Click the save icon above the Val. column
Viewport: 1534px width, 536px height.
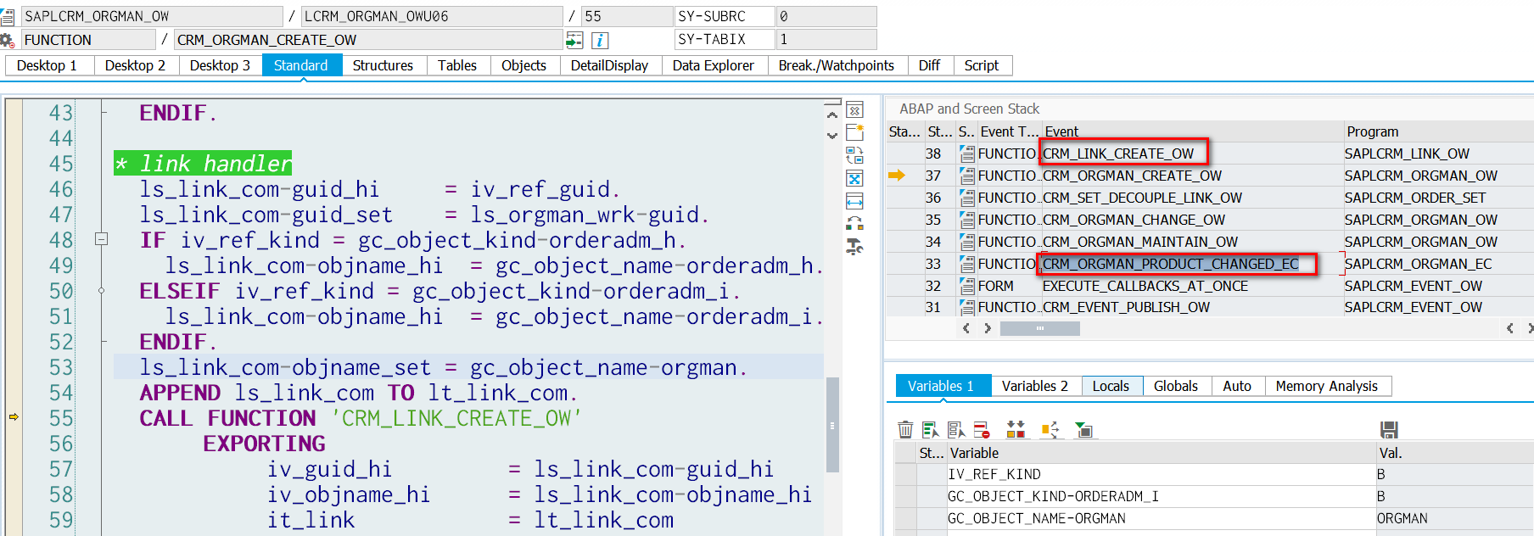pyautogui.click(x=1389, y=430)
